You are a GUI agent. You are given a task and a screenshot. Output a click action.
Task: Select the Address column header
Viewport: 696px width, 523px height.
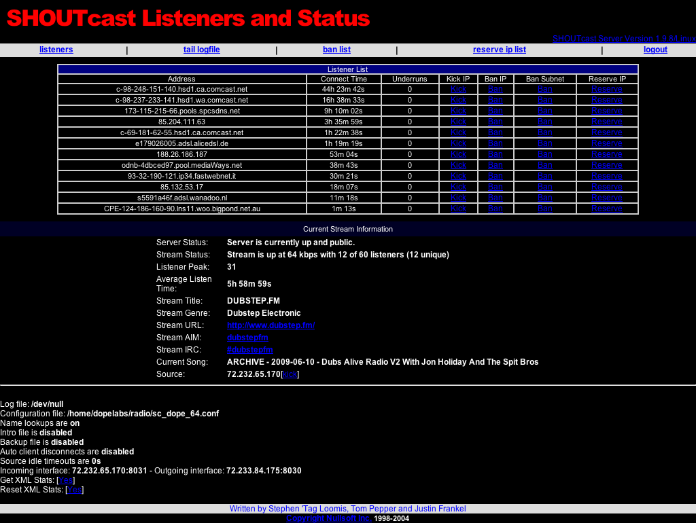(x=181, y=79)
